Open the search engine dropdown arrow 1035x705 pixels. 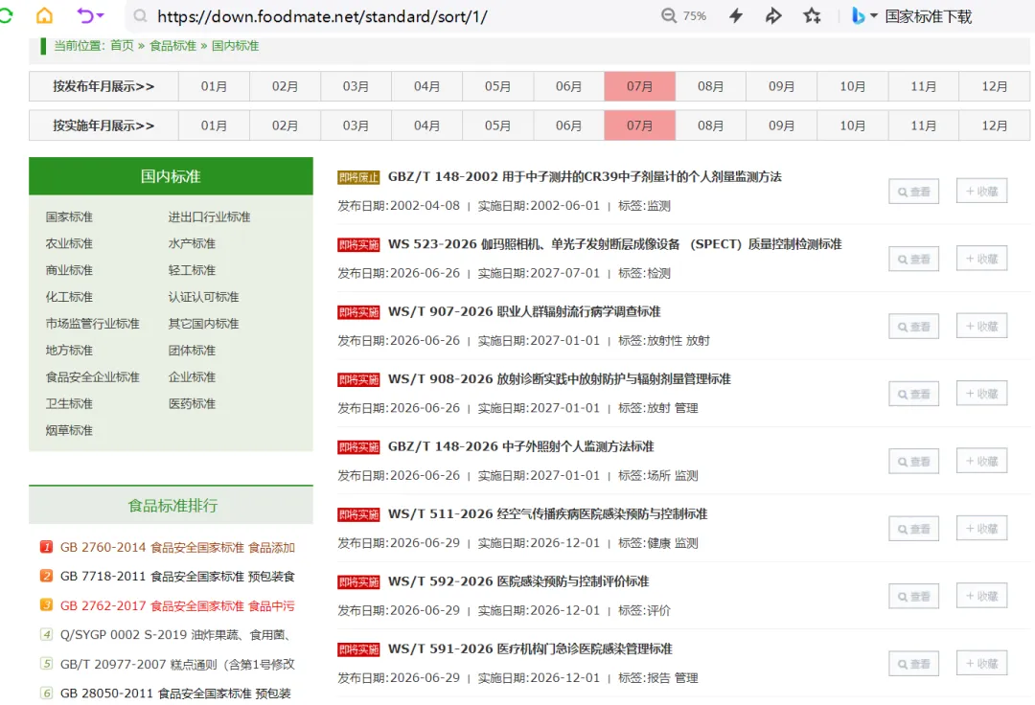874,16
